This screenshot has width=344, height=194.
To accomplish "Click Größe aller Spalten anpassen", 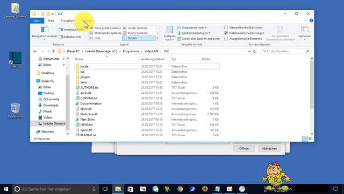I will (198, 39).
